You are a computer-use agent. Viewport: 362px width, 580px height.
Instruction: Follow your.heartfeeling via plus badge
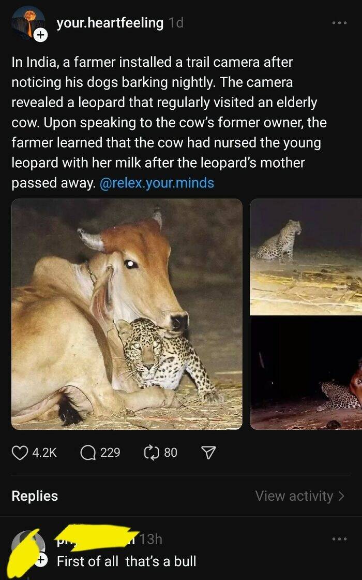[x=40, y=35]
